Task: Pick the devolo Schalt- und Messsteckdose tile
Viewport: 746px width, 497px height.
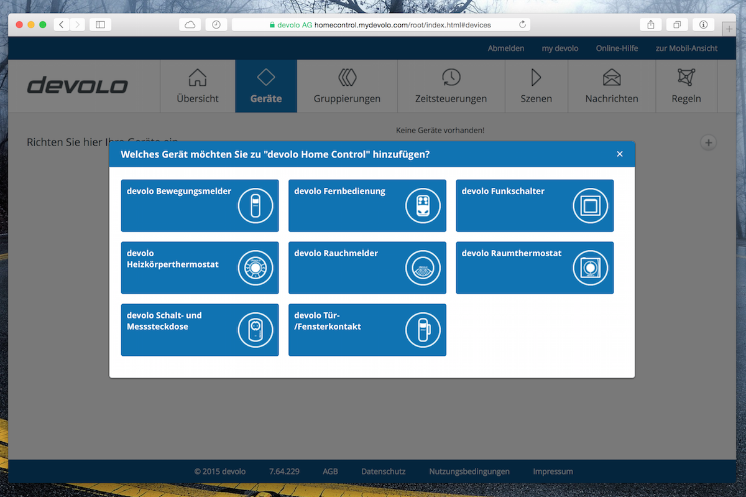Action: (200, 330)
